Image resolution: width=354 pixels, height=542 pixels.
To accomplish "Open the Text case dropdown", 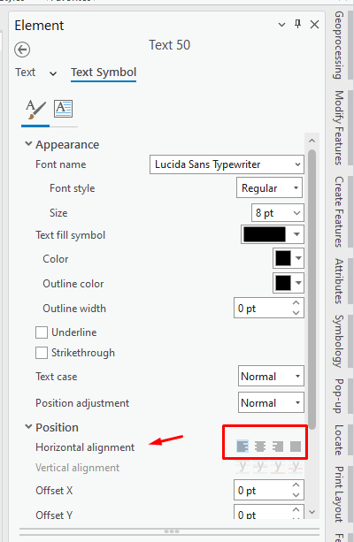I will 271,376.
